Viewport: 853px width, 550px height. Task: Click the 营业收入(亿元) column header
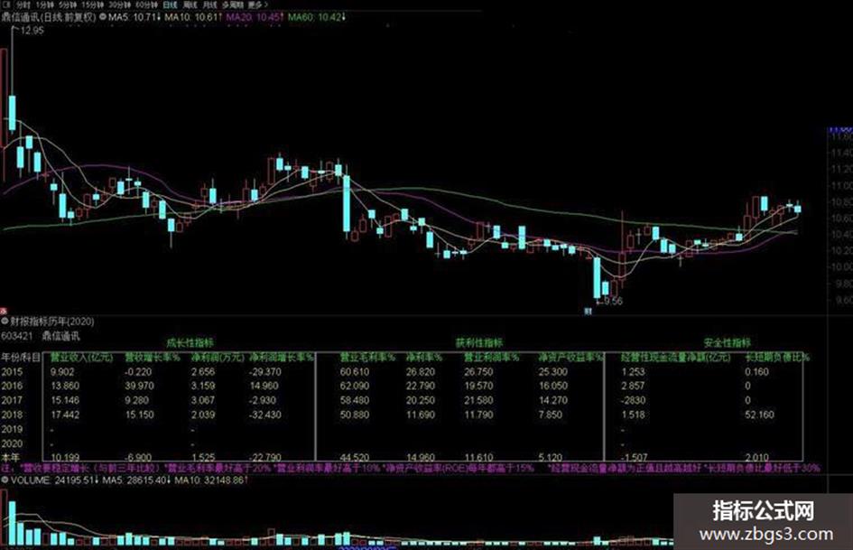click(81, 358)
